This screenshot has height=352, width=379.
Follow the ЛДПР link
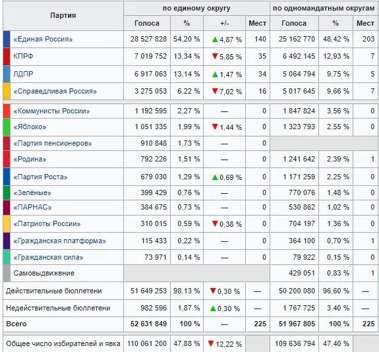tap(23, 74)
